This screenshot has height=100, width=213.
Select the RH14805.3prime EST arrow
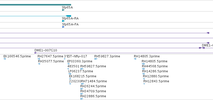pos(135,59)
